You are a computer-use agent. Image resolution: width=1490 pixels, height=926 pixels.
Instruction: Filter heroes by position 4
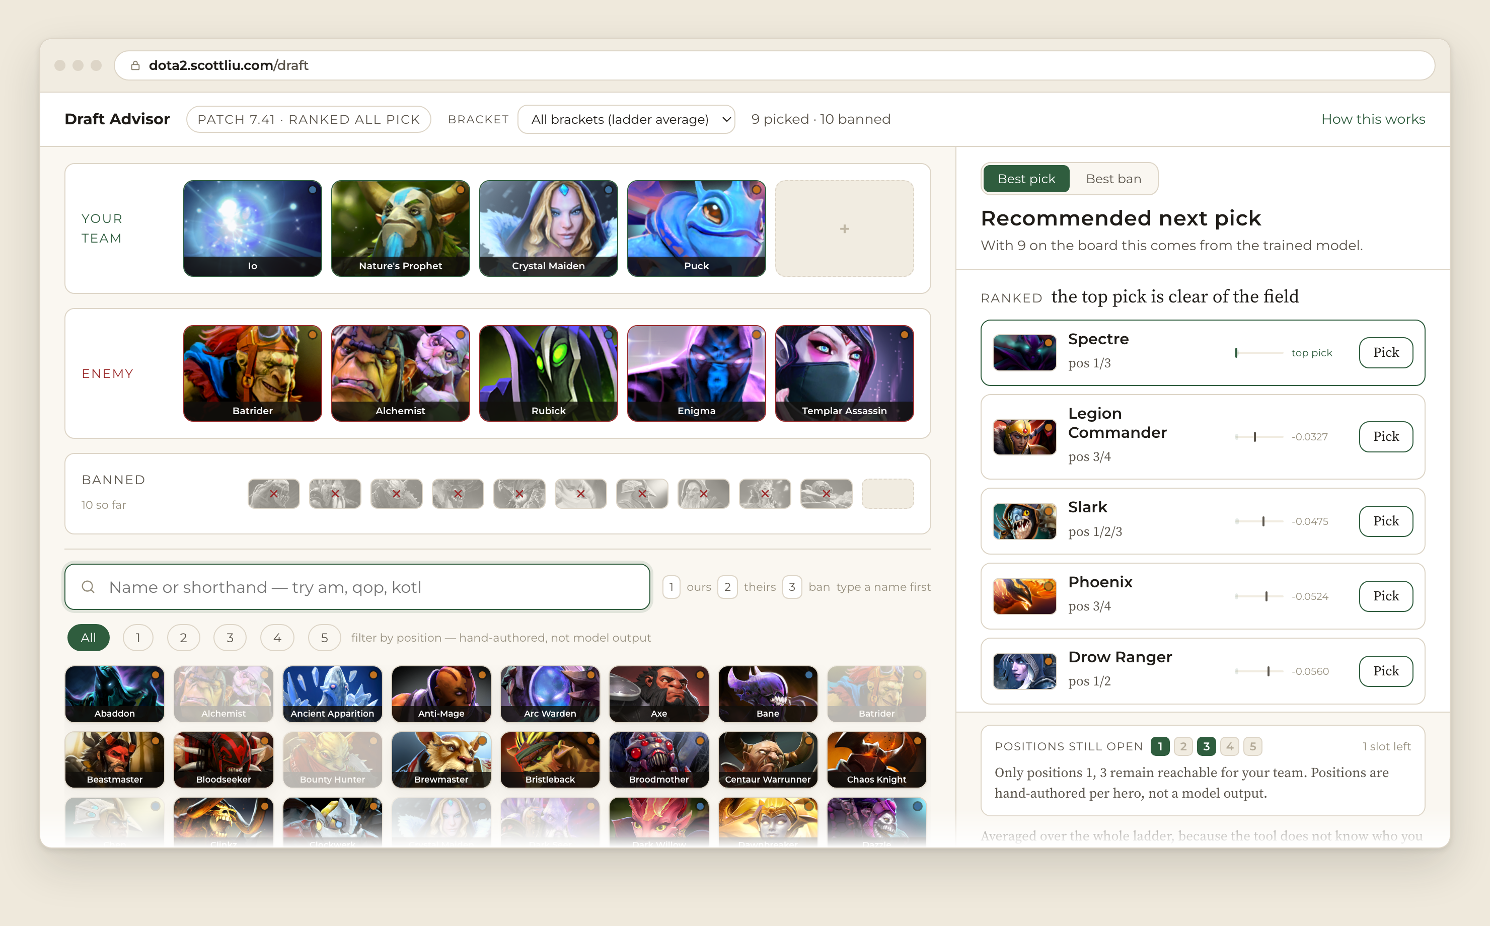[x=277, y=638]
